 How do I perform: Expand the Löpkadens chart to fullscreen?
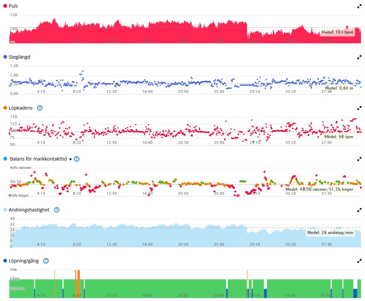(x=359, y=108)
